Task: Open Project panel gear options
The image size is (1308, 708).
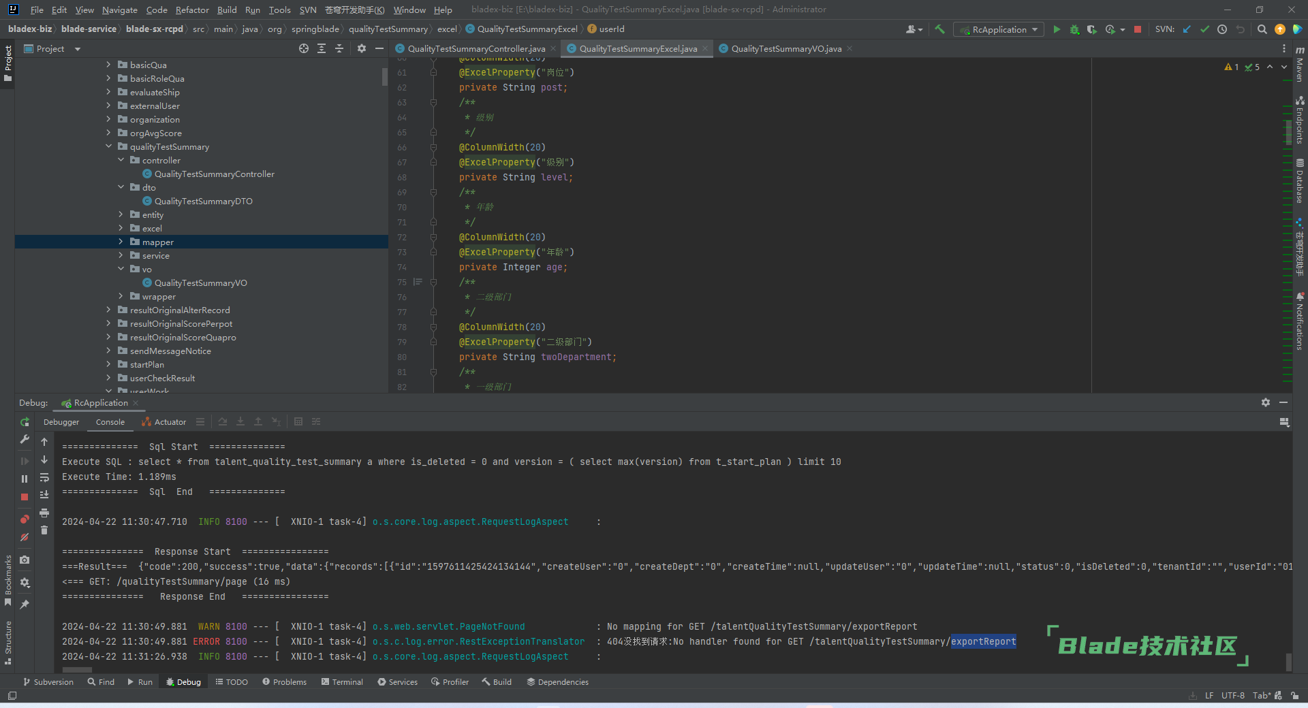Action: pos(362,48)
